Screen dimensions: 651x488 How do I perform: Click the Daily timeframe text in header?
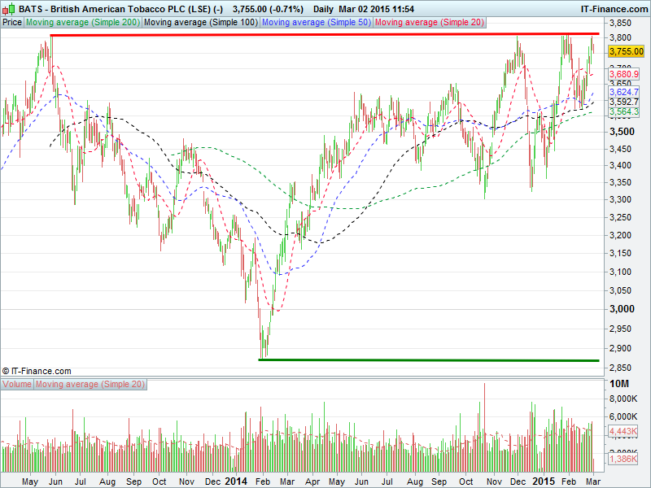[x=323, y=9]
